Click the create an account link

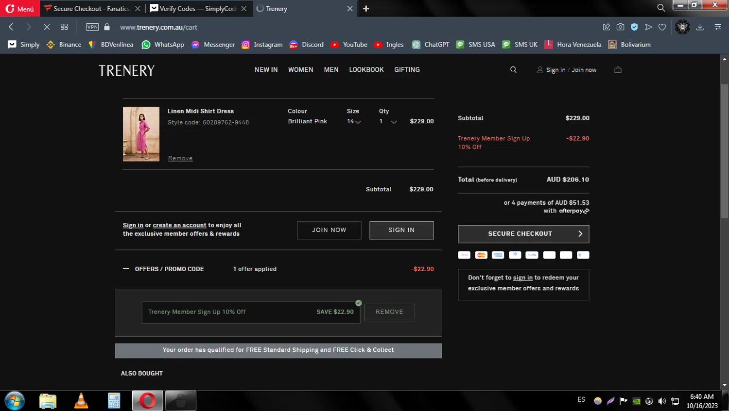pyautogui.click(x=179, y=225)
